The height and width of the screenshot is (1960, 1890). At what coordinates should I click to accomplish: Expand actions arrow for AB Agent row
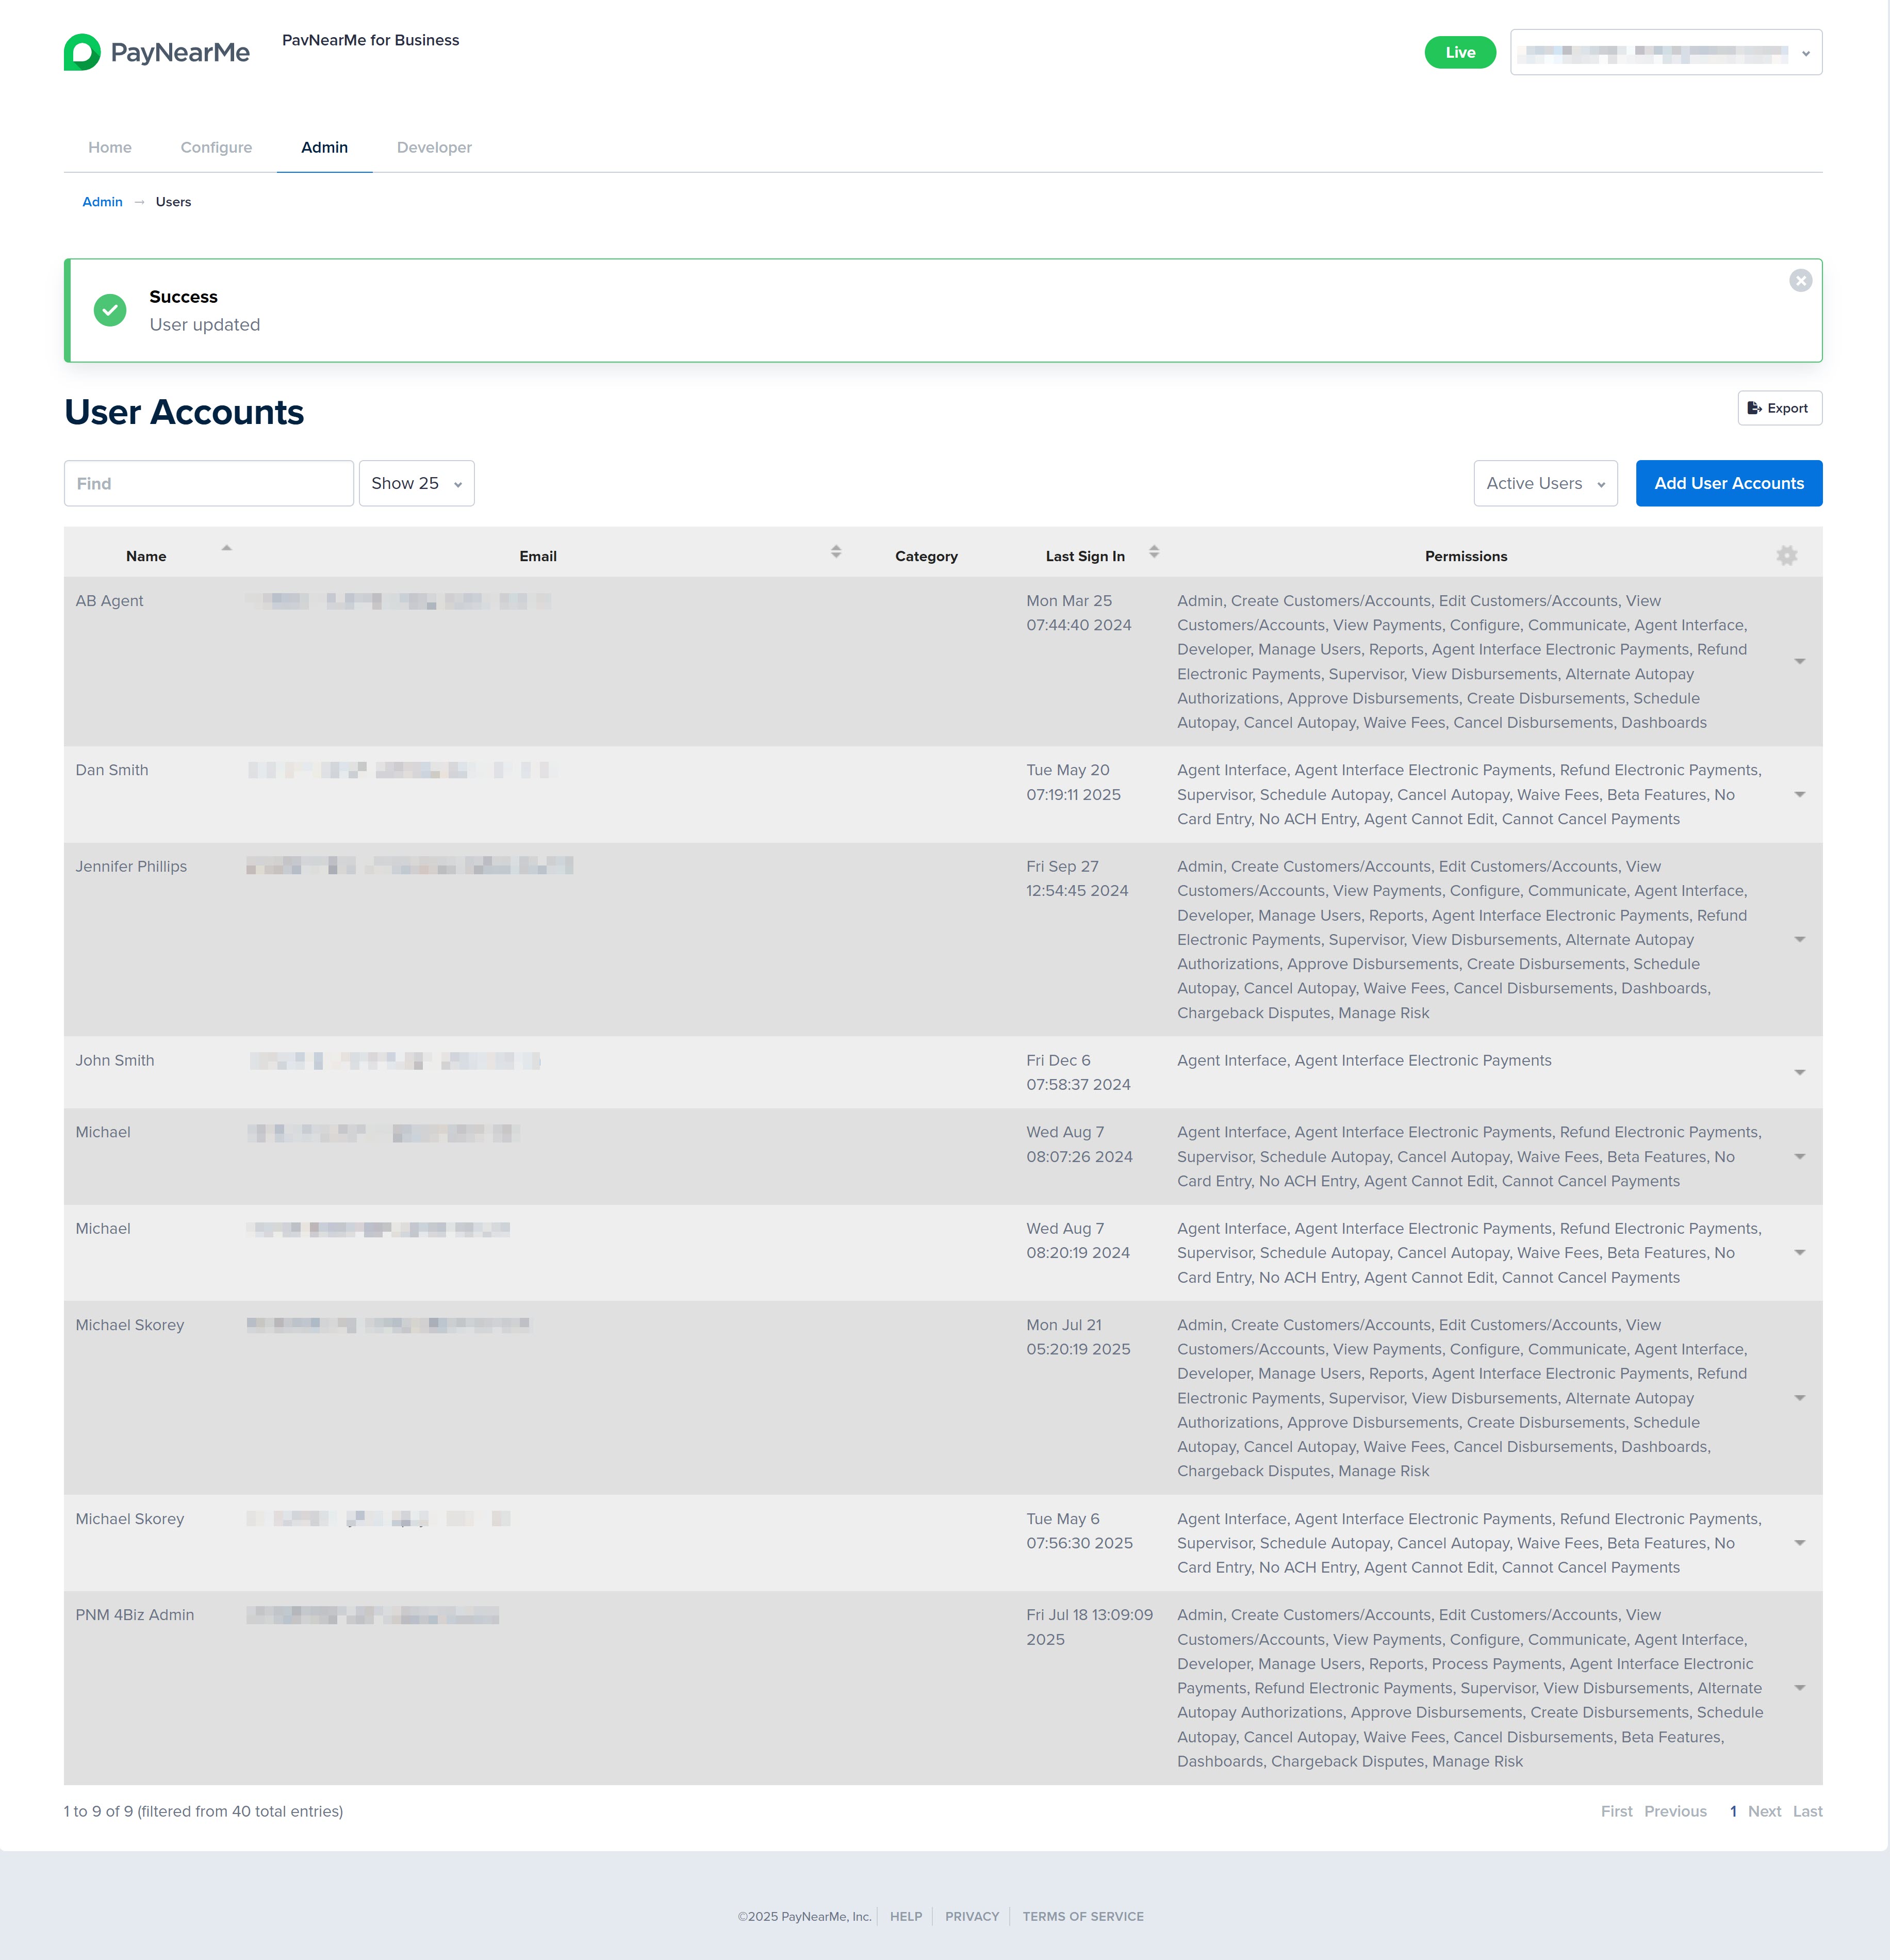pyautogui.click(x=1799, y=662)
